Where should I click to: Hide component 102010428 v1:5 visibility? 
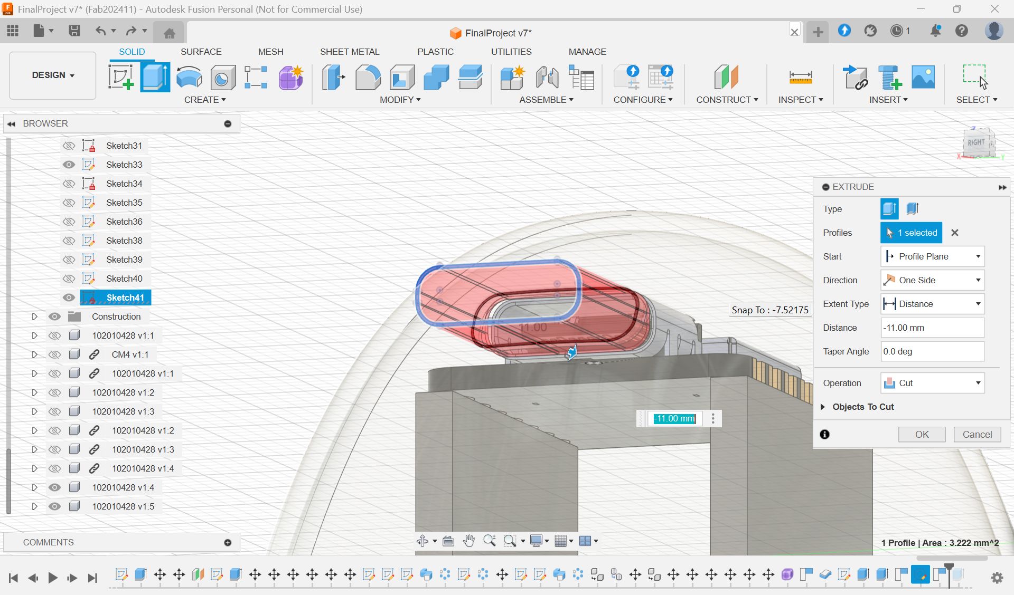coord(54,506)
